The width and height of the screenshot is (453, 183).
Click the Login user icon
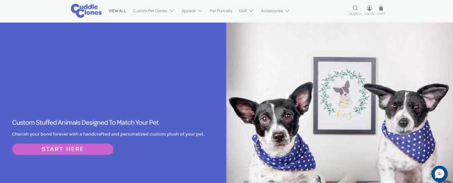[369, 8]
